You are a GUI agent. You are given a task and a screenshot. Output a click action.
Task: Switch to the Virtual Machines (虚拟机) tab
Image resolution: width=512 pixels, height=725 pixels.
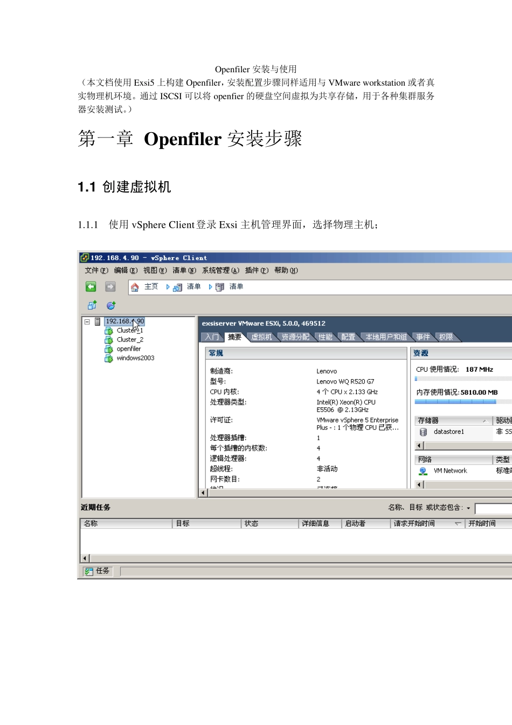(261, 337)
